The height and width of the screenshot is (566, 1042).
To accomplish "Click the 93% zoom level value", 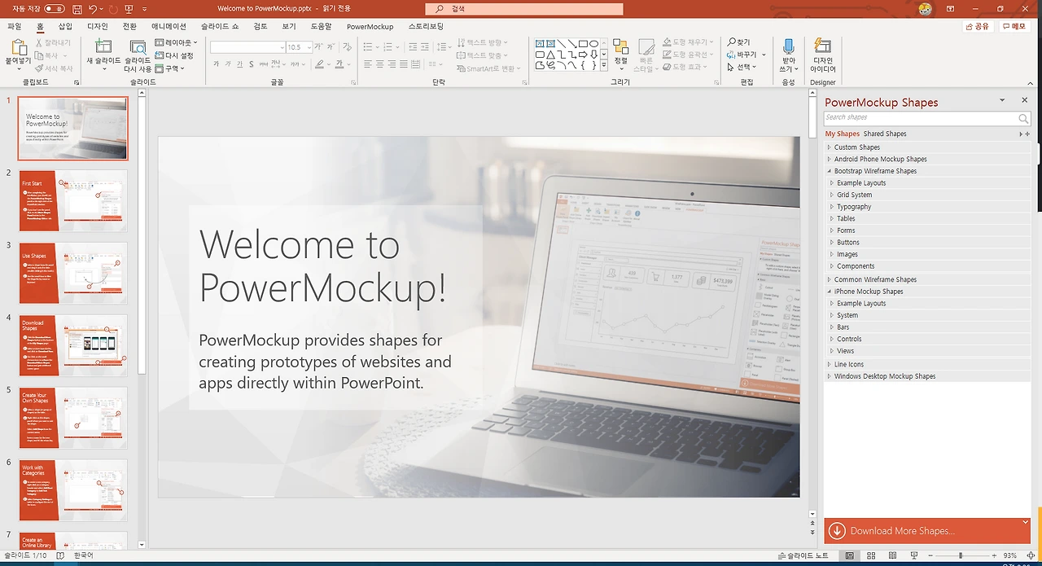I will click(1010, 555).
